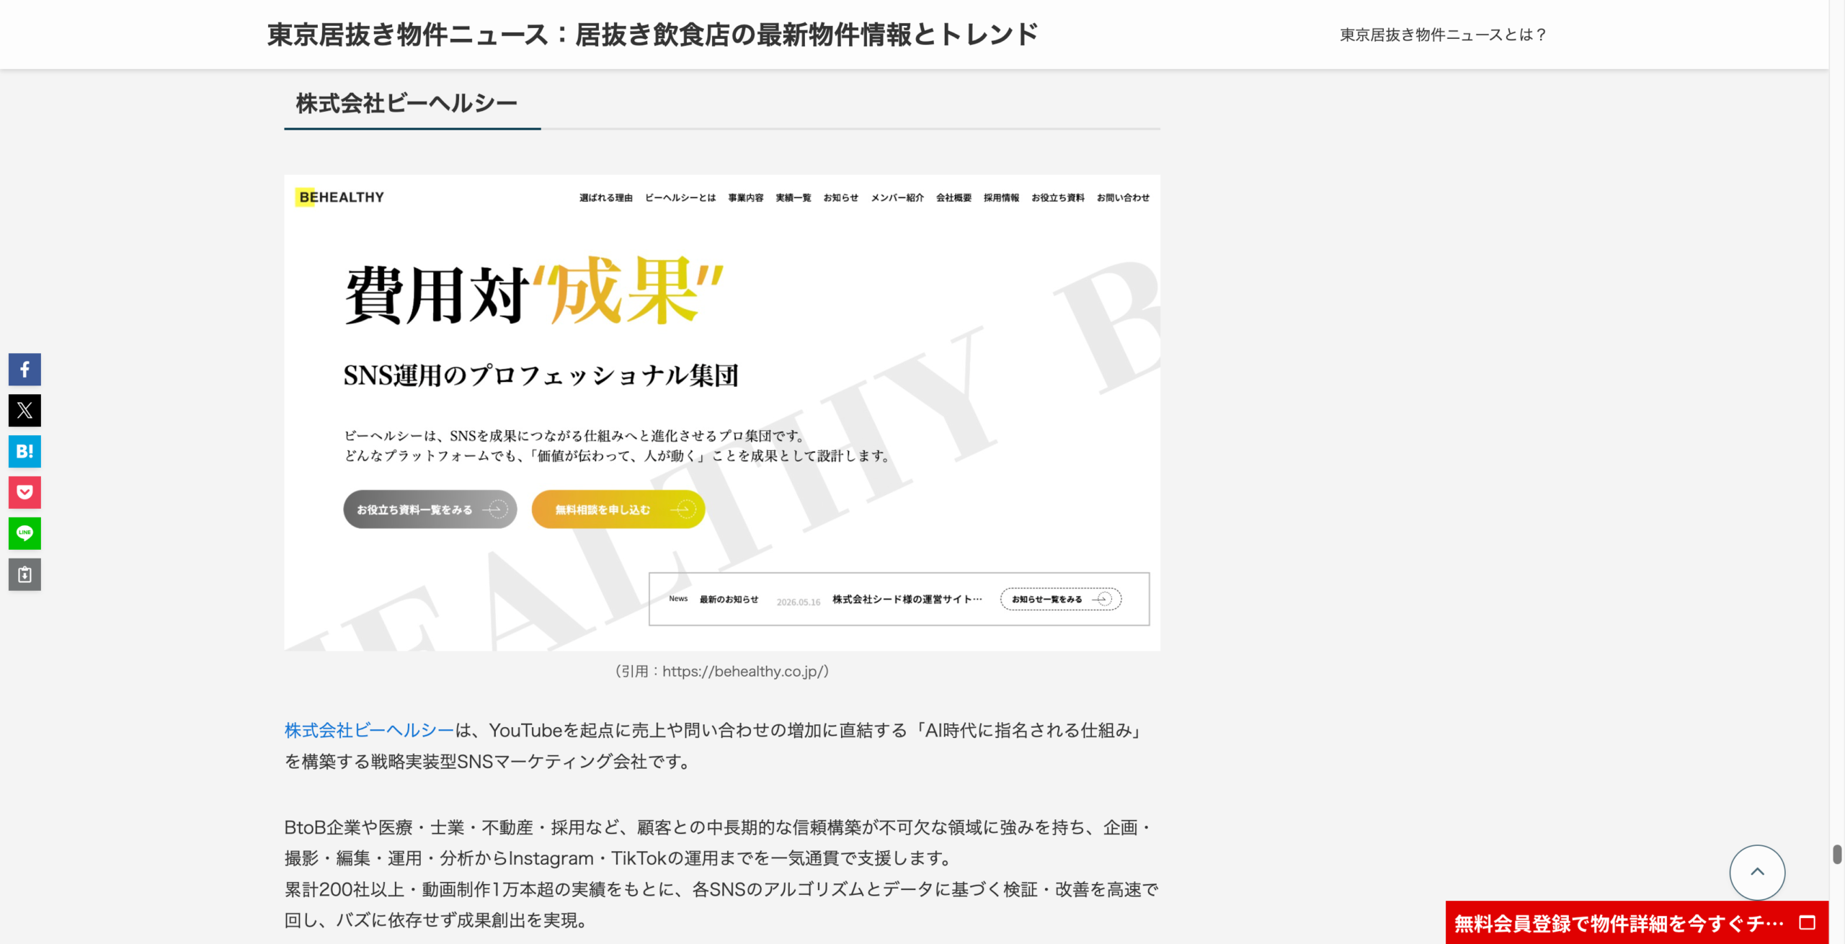
Task: Bookmark page with Hatena B! icon
Action: click(x=25, y=452)
